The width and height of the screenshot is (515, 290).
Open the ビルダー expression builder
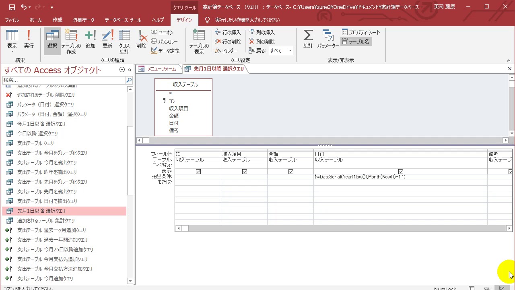pos(227,51)
